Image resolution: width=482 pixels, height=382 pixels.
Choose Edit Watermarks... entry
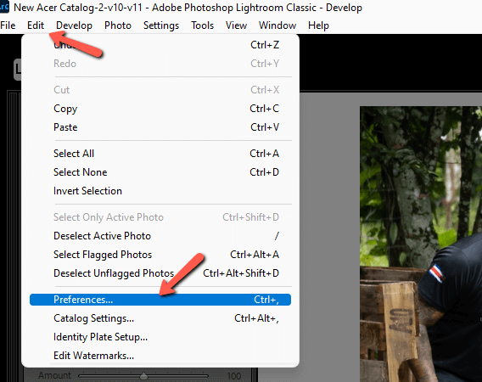click(160, 356)
